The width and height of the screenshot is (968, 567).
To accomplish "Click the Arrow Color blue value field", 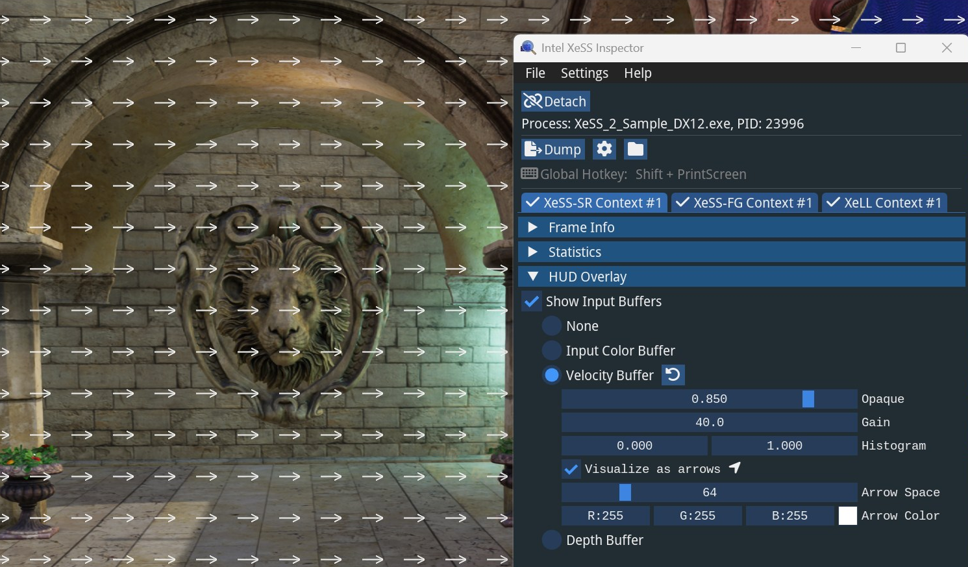I will [x=789, y=515].
